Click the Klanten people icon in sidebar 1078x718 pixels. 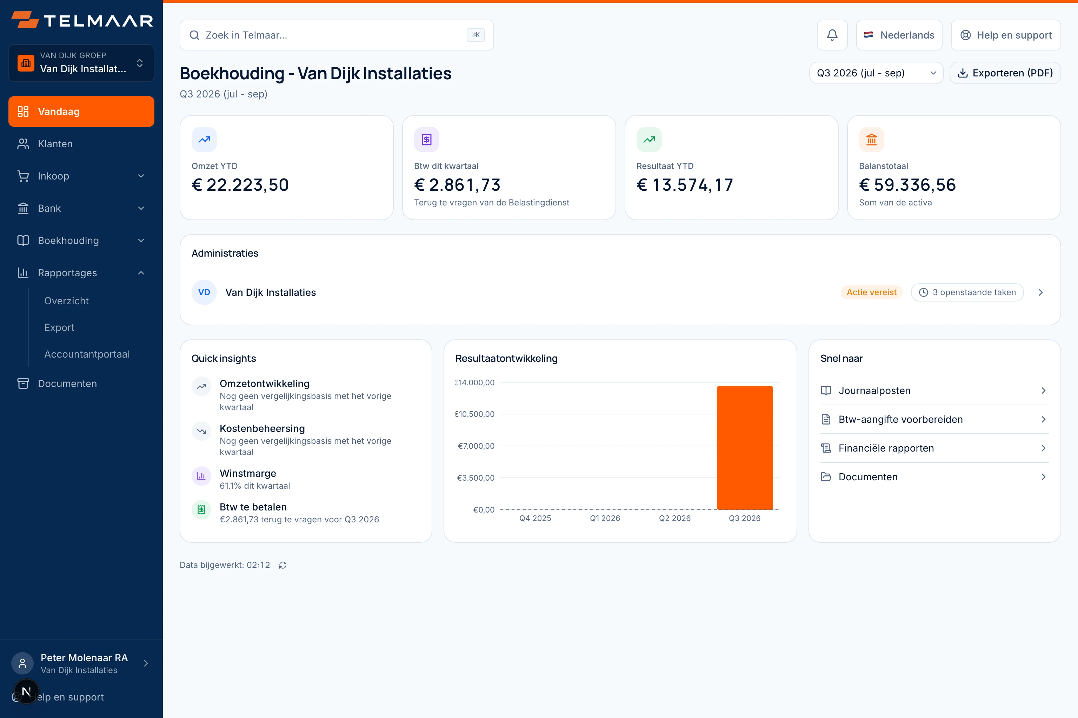(23, 144)
